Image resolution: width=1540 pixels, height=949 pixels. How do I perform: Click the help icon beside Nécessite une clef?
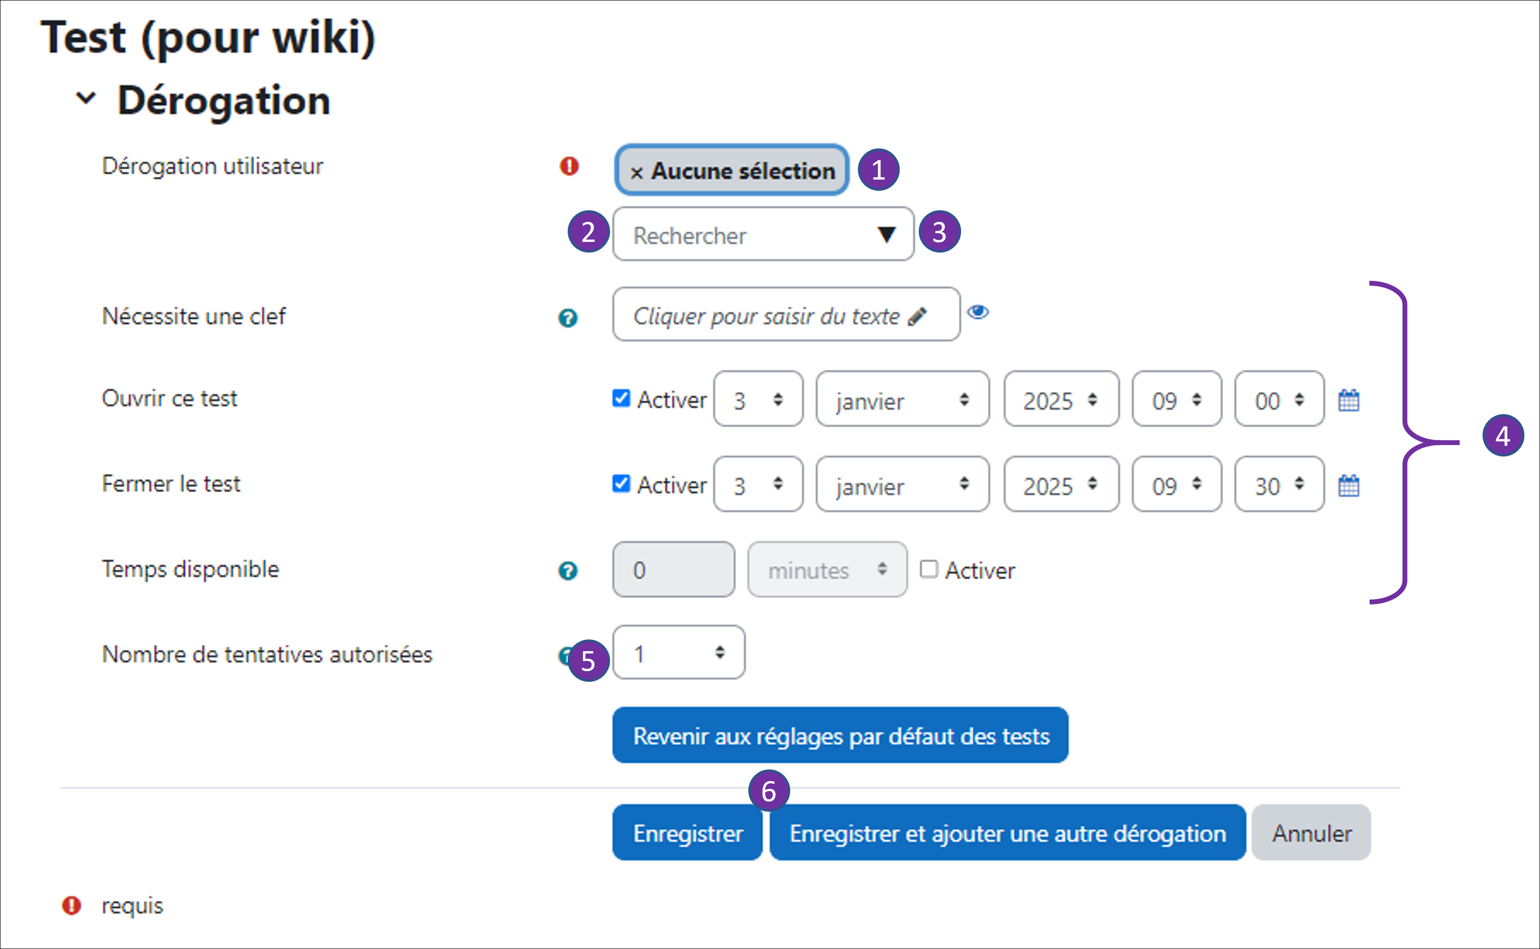568,318
